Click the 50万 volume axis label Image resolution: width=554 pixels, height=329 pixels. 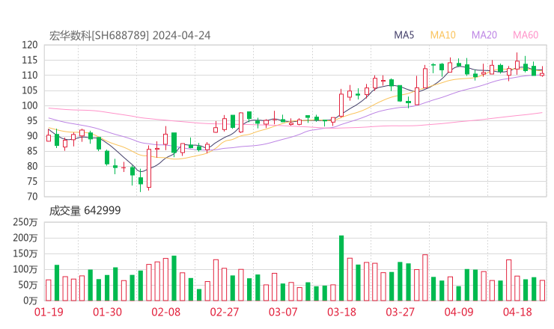click(28, 285)
